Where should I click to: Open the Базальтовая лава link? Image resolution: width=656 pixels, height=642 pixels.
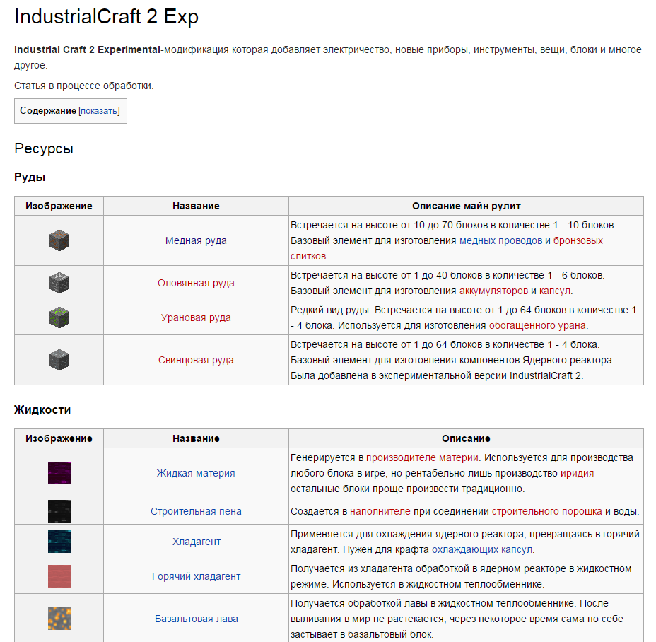coord(197,619)
